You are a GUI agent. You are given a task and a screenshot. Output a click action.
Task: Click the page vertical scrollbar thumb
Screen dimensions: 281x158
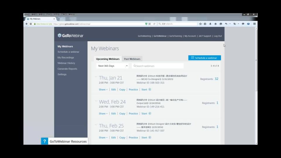(x=256, y=60)
